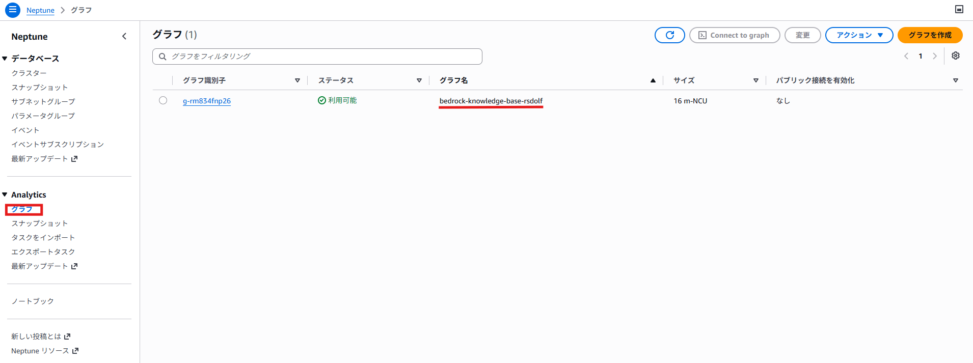Collapse the データベース section
The height and width of the screenshot is (363, 973).
click(5, 59)
